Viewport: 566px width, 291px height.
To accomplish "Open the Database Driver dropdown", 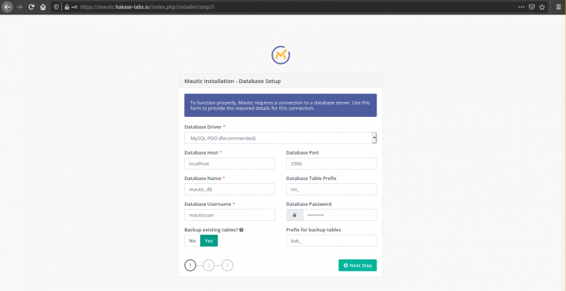I will tap(281, 138).
